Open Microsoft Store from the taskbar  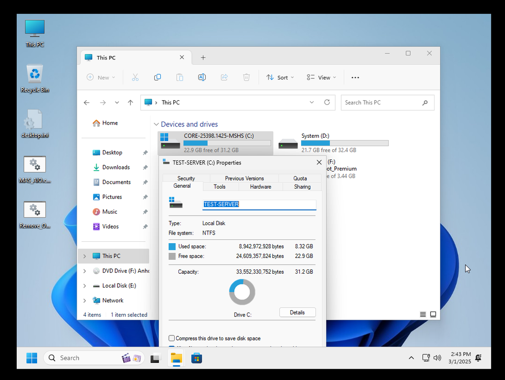(x=197, y=358)
